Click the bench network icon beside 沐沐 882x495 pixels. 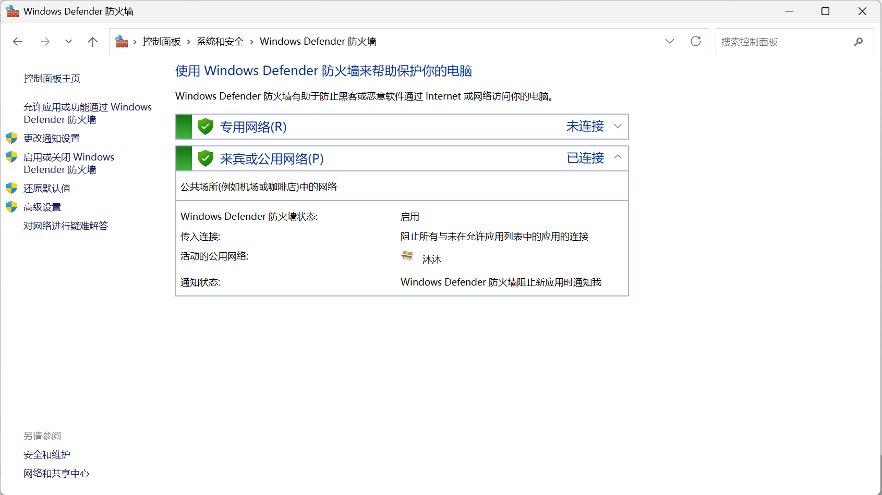click(x=407, y=256)
